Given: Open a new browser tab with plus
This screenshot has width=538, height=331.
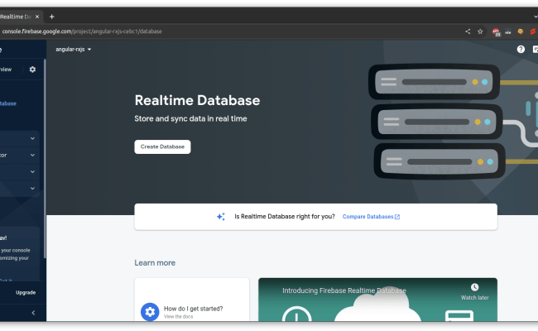Looking at the screenshot, I should [52, 17].
